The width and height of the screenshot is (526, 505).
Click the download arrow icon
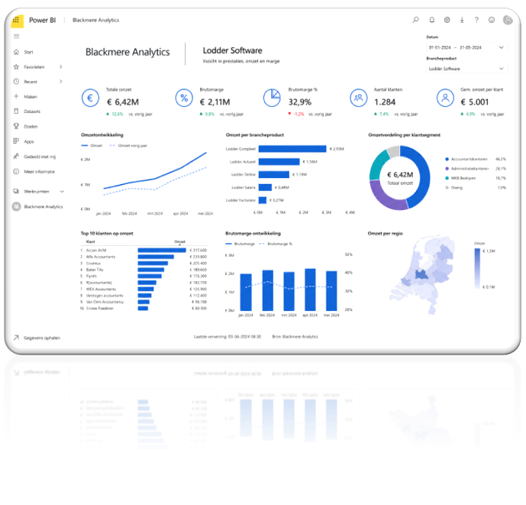click(462, 20)
